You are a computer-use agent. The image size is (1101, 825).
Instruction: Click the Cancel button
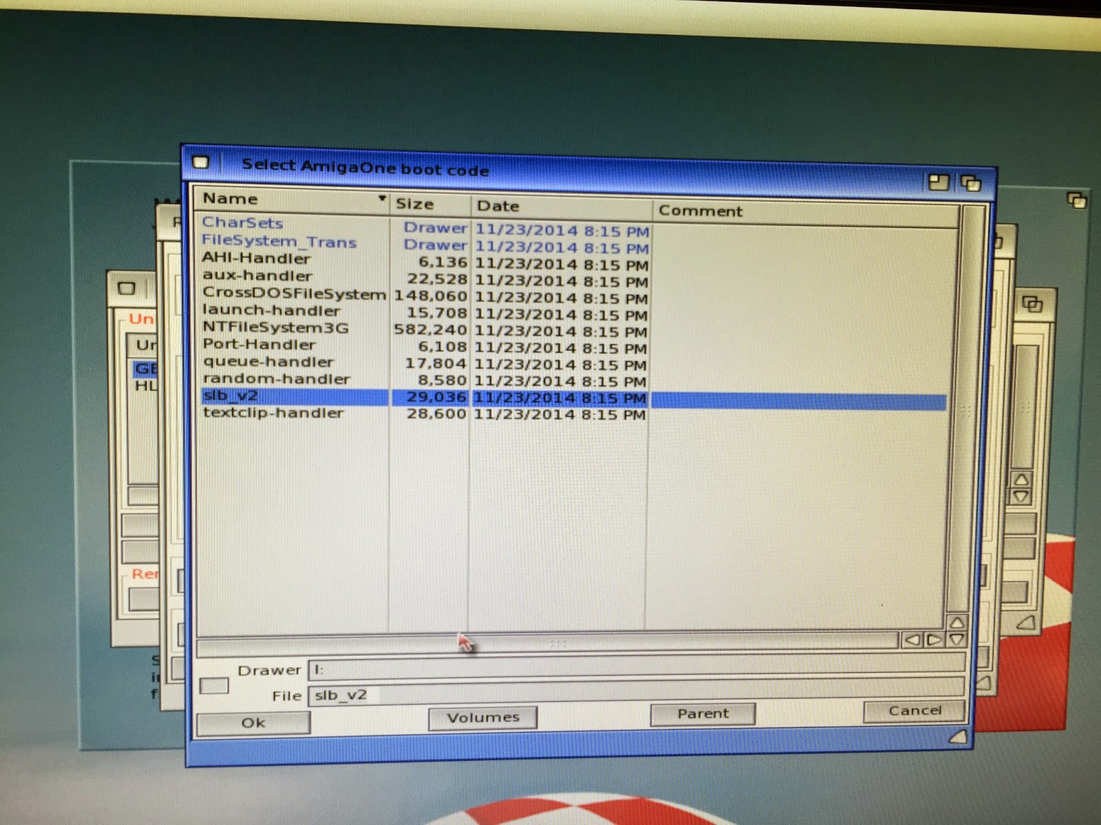915,711
